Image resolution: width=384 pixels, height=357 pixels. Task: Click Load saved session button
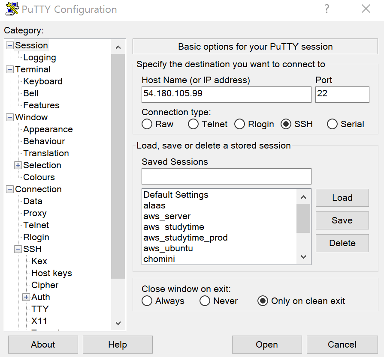click(342, 198)
